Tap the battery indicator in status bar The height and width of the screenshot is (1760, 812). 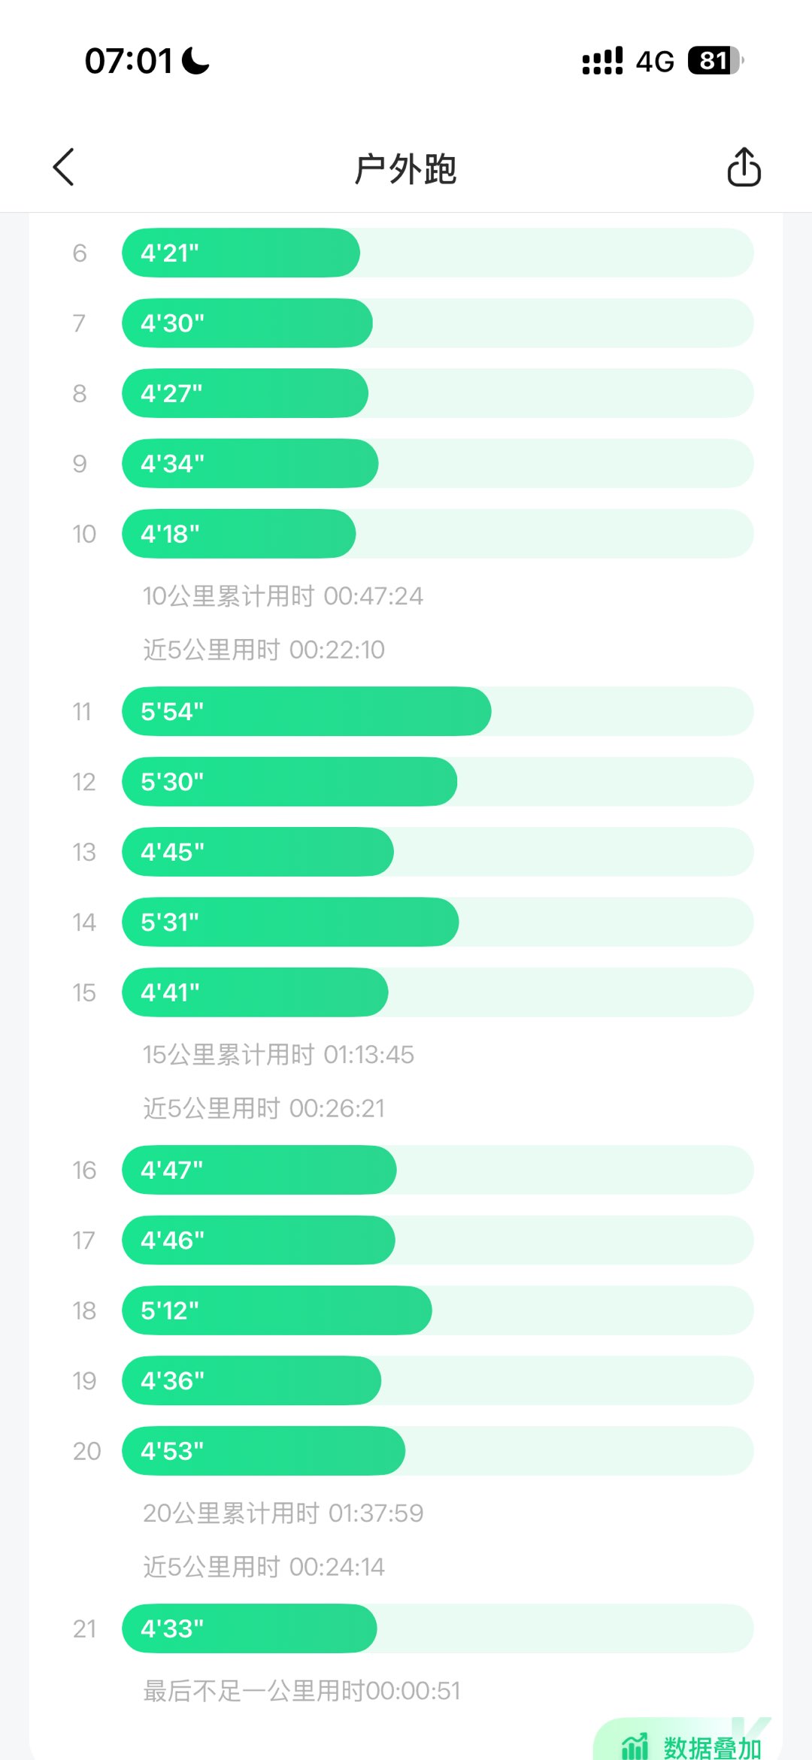(715, 61)
